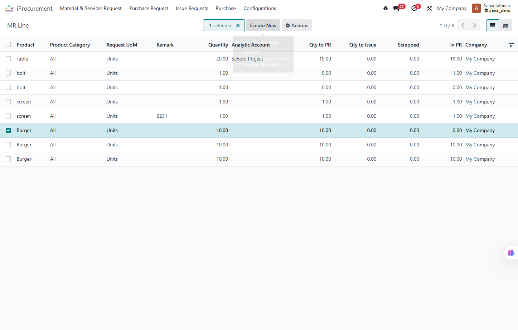This screenshot has width=518, height=330.
Task: Click the Create New button
Action: point(263,25)
